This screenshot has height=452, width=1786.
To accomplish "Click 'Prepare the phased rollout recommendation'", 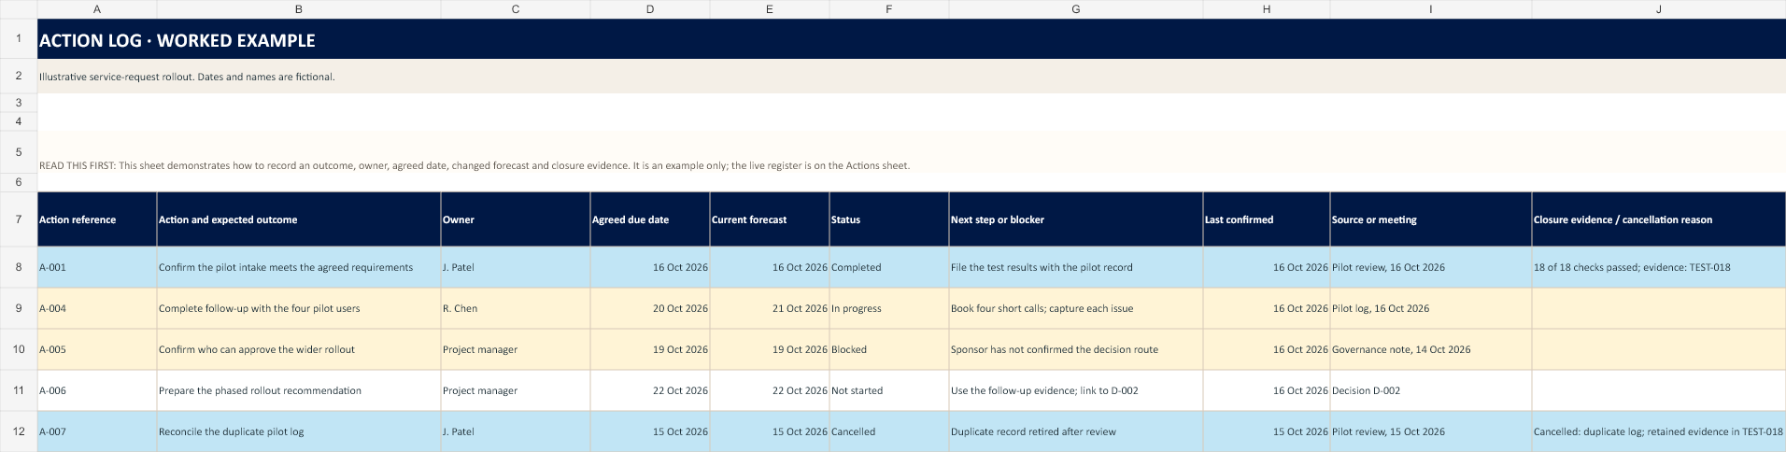I will tap(299, 390).
